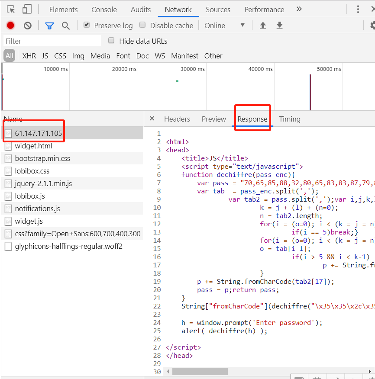
Task: Open the Sources panel tab
Action: 218,10
